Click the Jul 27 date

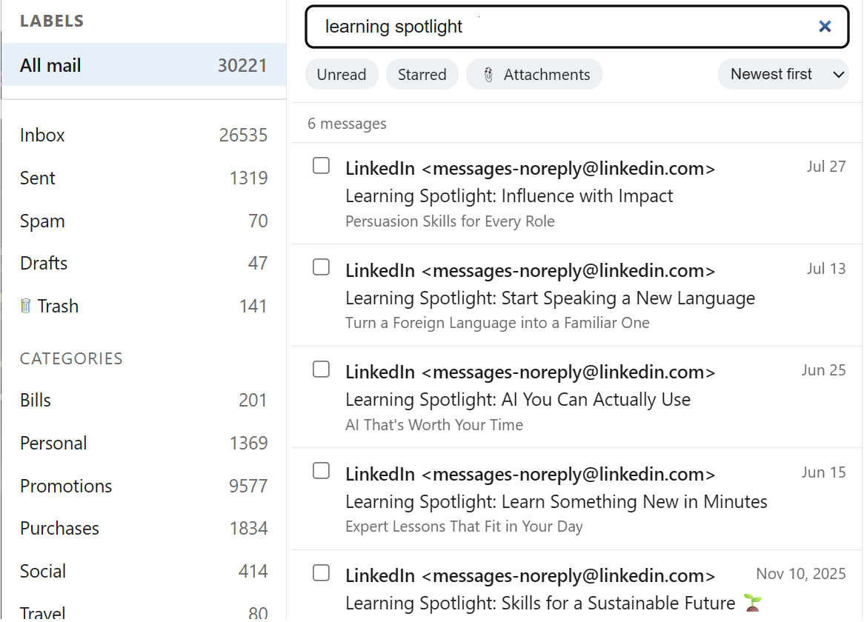(826, 167)
